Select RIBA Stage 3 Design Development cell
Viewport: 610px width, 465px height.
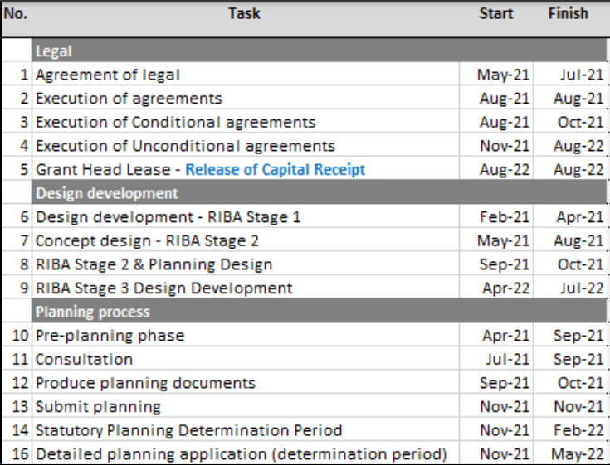(163, 288)
